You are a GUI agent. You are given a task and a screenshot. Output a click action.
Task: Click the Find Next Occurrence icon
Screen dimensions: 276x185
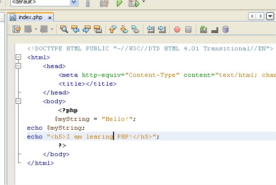[87, 29]
